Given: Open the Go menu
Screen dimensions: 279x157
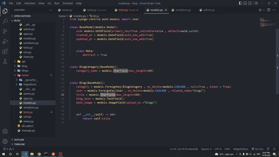Looking at the screenshot, I should (x=49, y=3).
